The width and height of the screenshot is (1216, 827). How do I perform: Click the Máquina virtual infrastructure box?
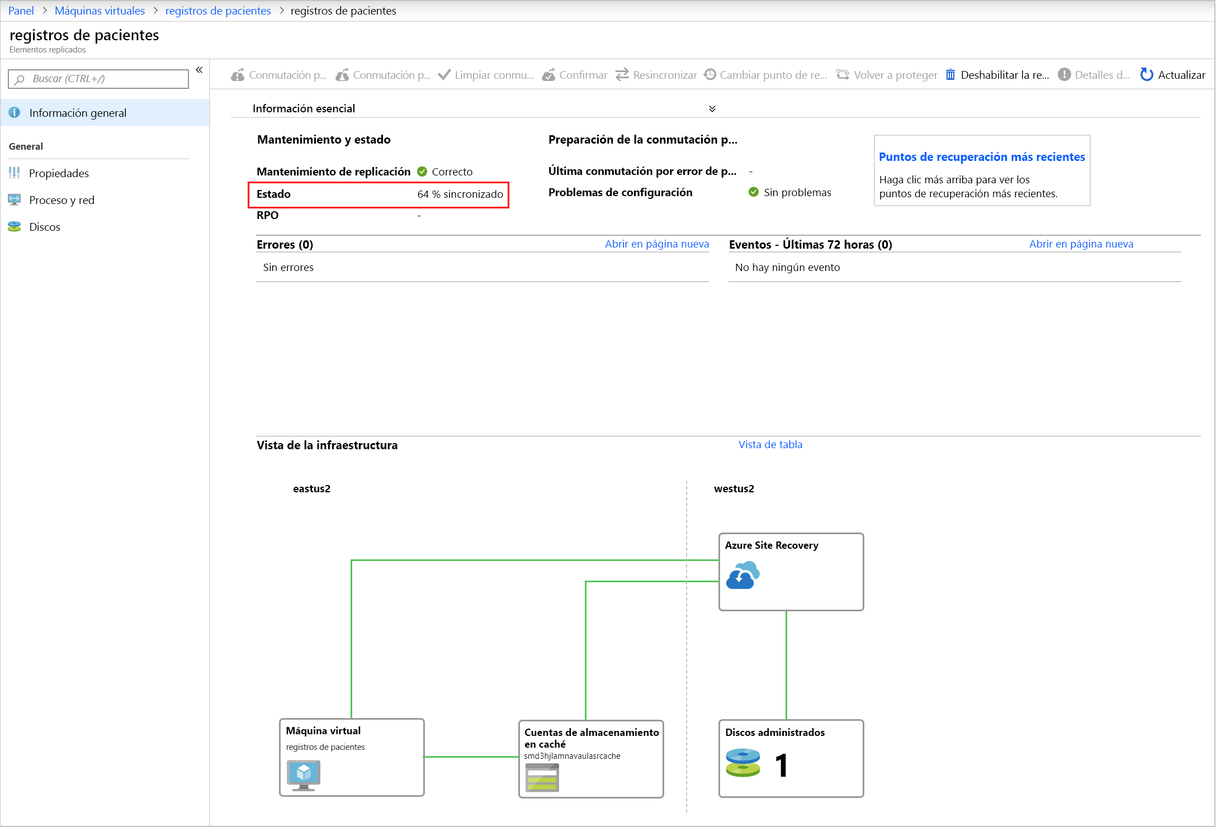[x=352, y=757]
